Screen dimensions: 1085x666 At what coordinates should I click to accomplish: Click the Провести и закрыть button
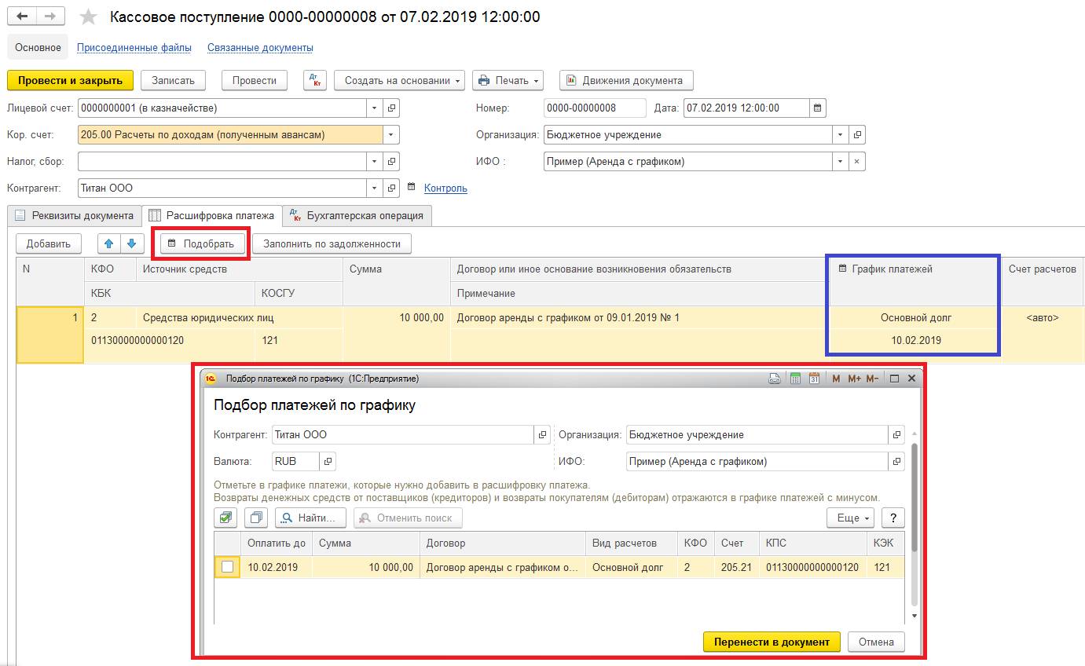[71, 80]
